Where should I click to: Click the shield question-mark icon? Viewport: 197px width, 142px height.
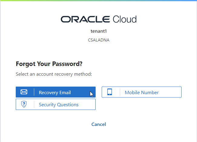tap(24, 104)
